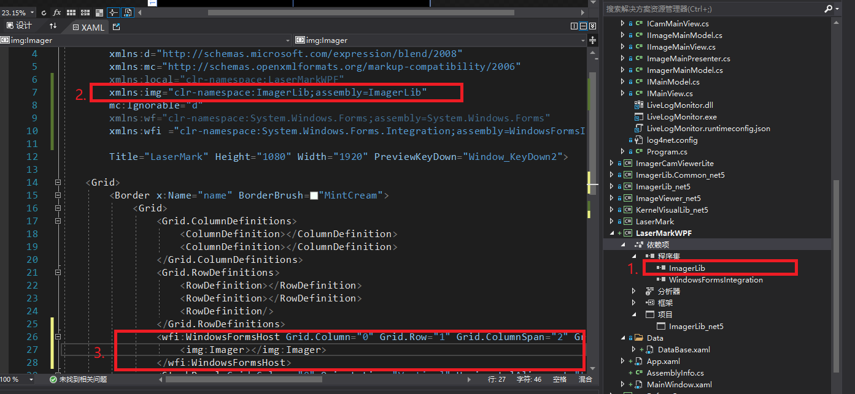Toggle snapping to gridlines button
The height and width of the screenshot is (394, 855).
click(x=85, y=12)
